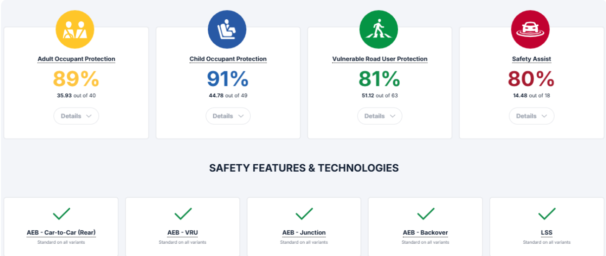The width and height of the screenshot is (606, 256).
Task: Select the LSS feature label
Action: pyautogui.click(x=547, y=233)
